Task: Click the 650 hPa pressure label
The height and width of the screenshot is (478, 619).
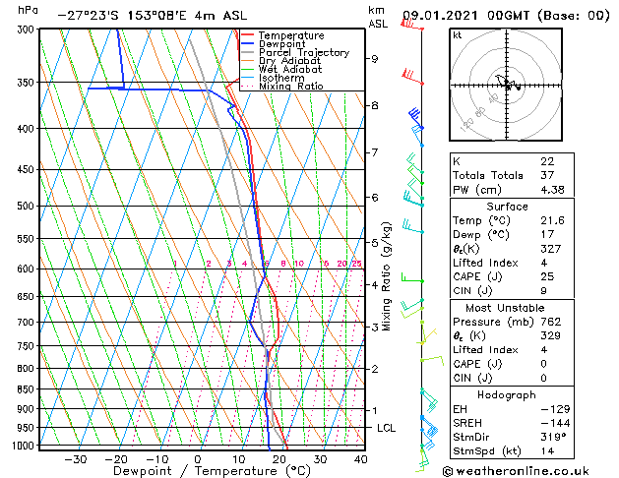Action: pos(28,297)
